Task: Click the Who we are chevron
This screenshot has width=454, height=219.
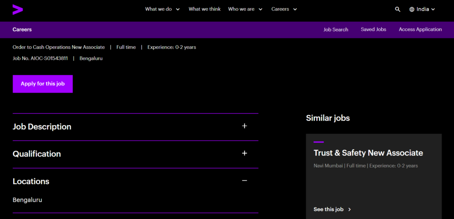Action: [x=260, y=9]
